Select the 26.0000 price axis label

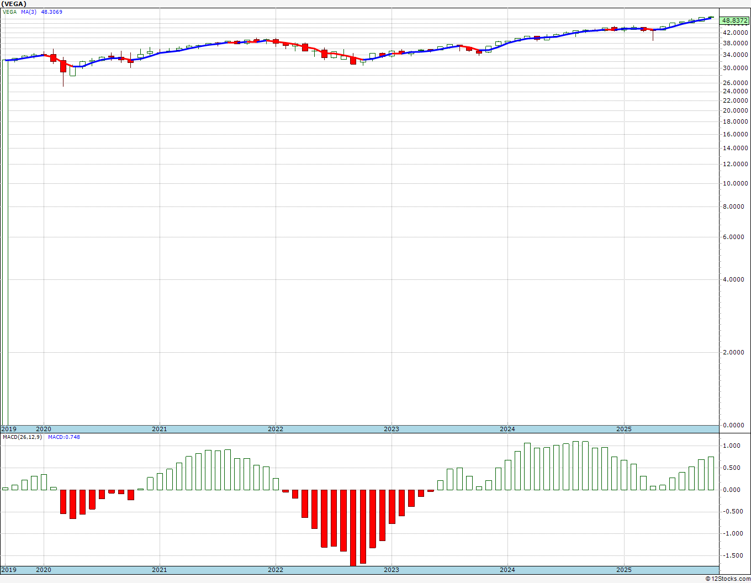coord(735,83)
